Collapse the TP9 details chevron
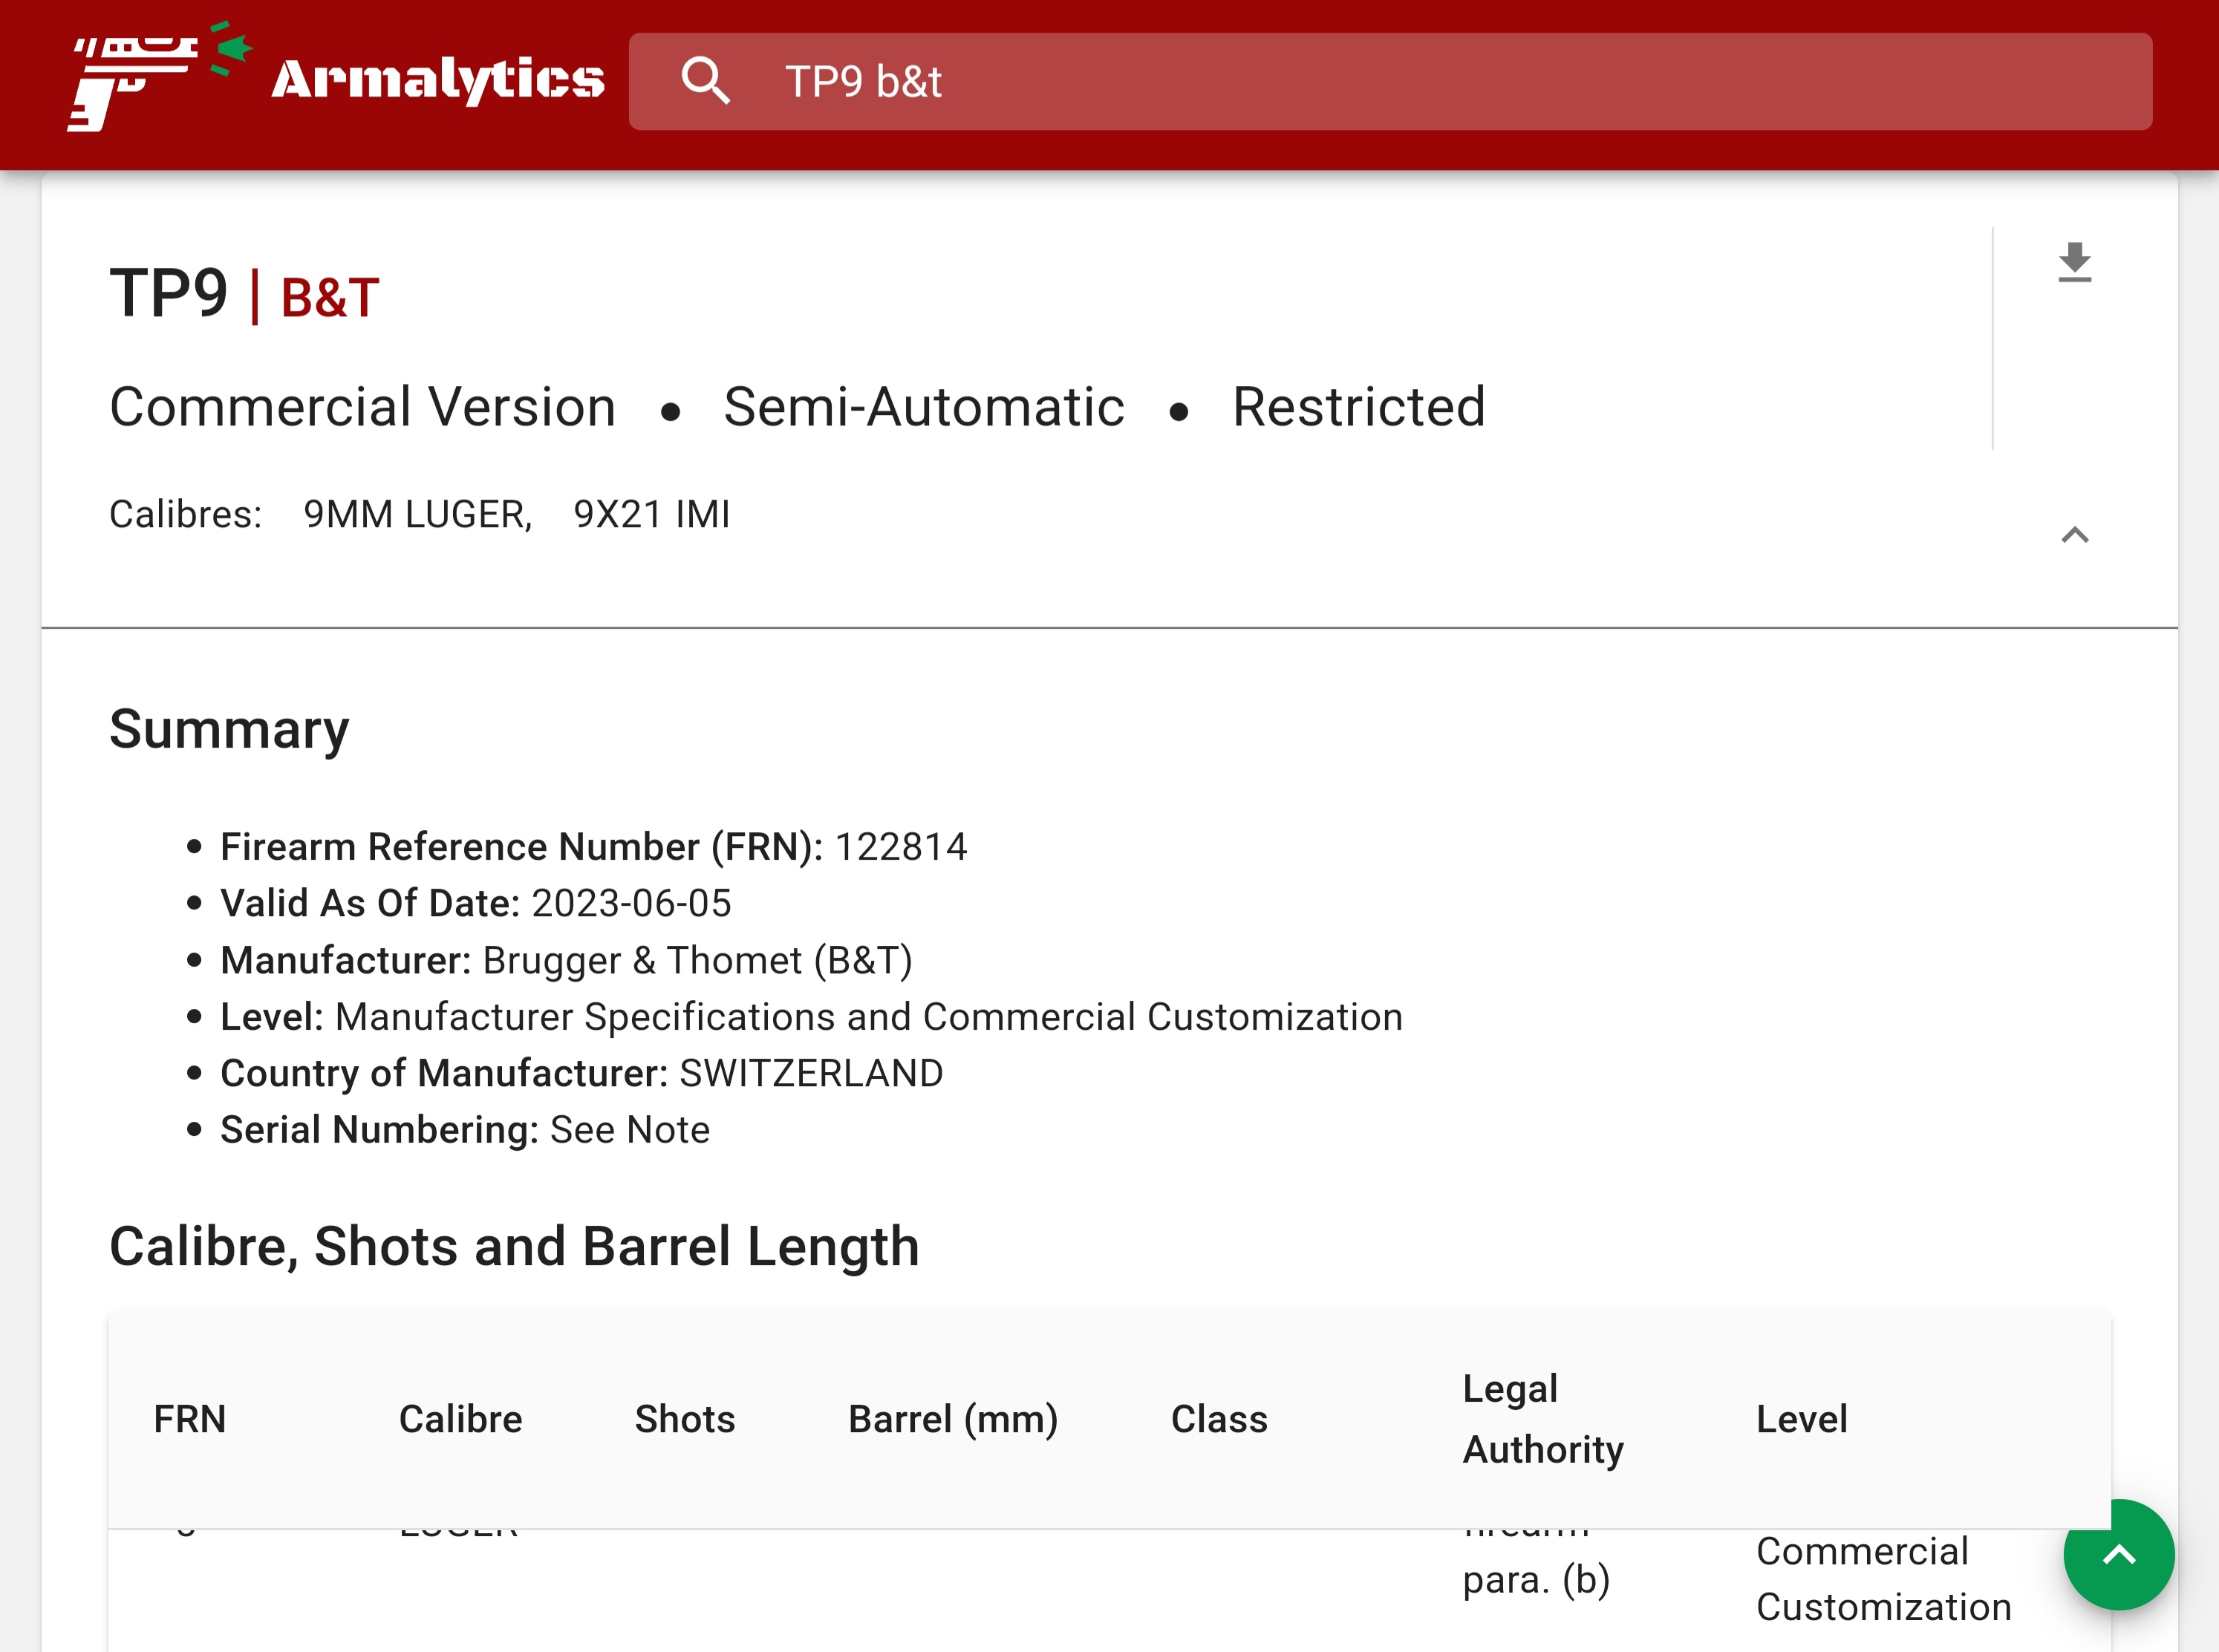Viewport: 2219px width, 1652px height. coord(2074,535)
